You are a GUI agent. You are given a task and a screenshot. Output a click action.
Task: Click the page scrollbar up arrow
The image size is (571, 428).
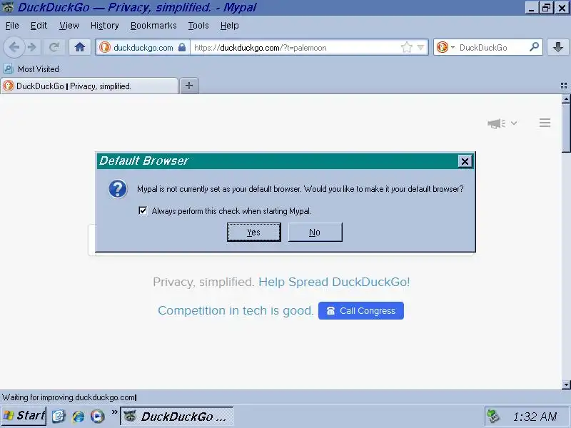pos(566,98)
